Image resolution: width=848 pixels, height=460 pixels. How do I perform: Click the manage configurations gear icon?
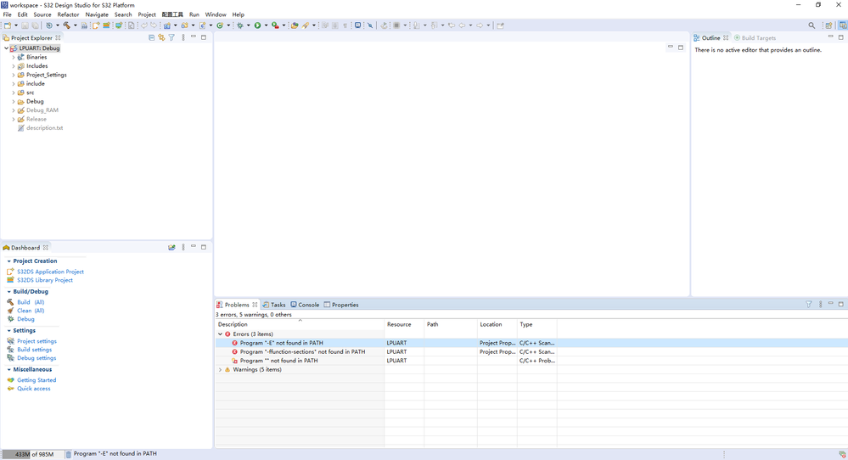48,25
